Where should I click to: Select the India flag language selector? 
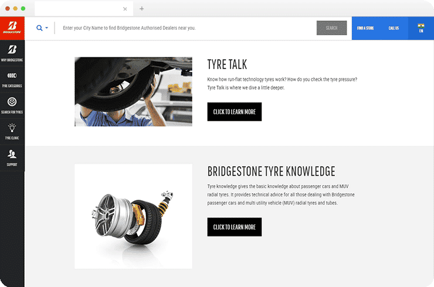click(x=421, y=28)
